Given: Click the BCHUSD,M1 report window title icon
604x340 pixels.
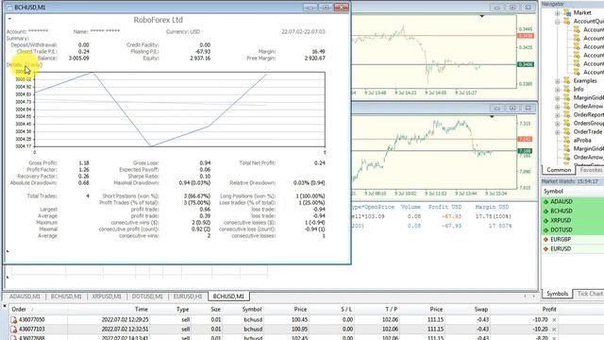Looking at the screenshot, I should click(9, 7).
